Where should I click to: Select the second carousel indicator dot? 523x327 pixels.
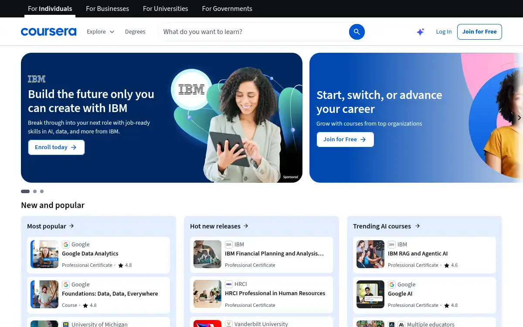point(35,191)
